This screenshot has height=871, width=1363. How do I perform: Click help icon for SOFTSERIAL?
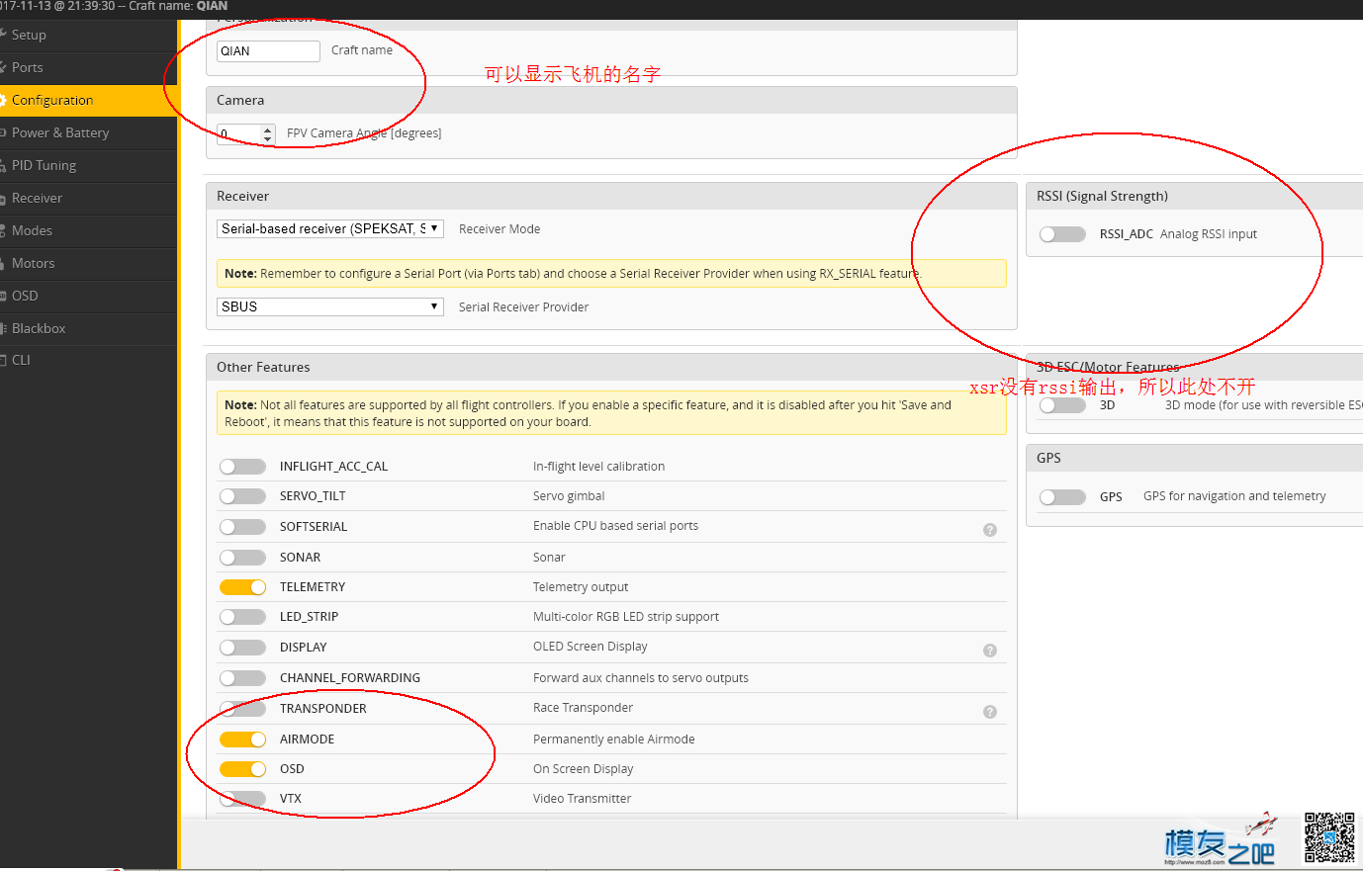click(x=990, y=530)
